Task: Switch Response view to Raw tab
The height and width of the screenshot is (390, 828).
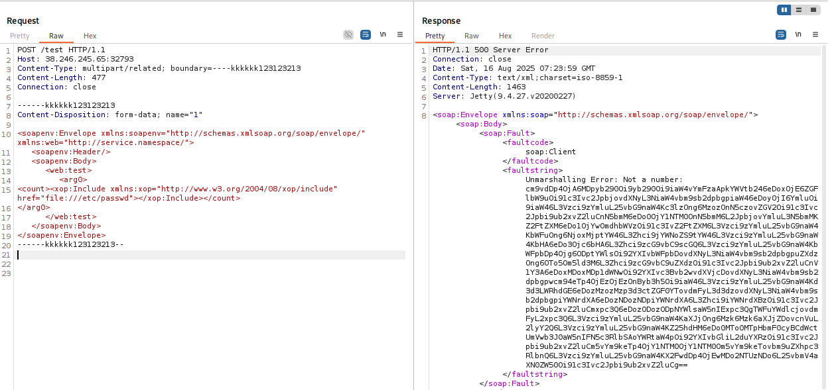Action: coord(472,36)
